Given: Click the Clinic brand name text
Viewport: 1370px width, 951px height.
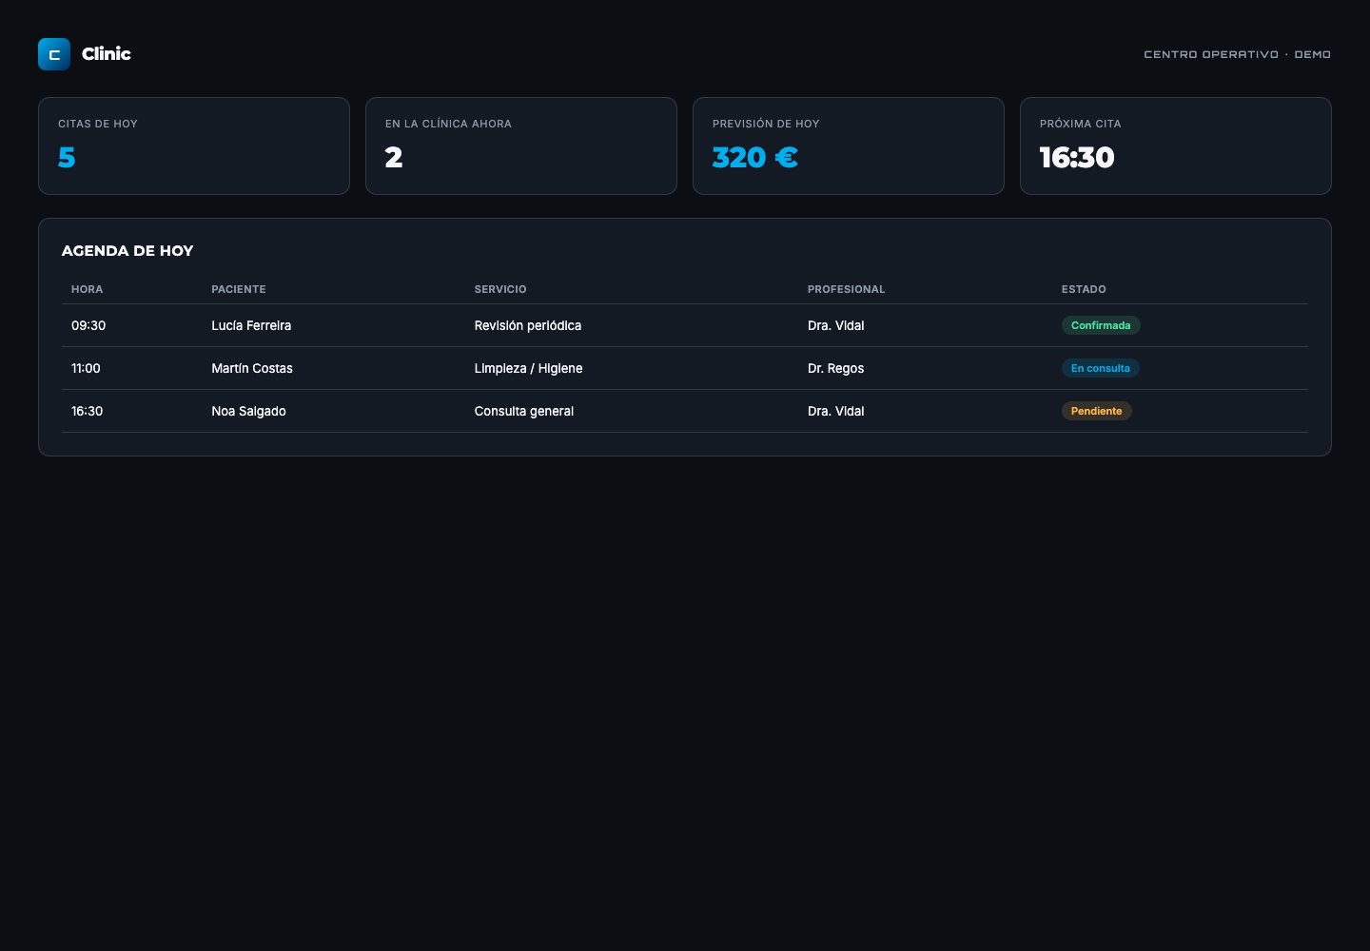Looking at the screenshot, I should pos(107,54).
